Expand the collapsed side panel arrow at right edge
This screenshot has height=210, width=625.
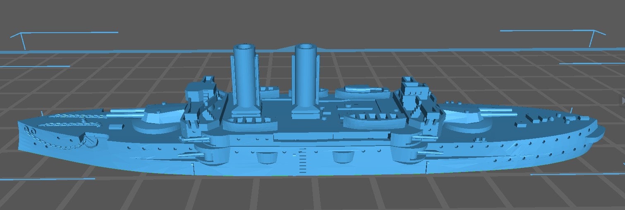[623, 100]
